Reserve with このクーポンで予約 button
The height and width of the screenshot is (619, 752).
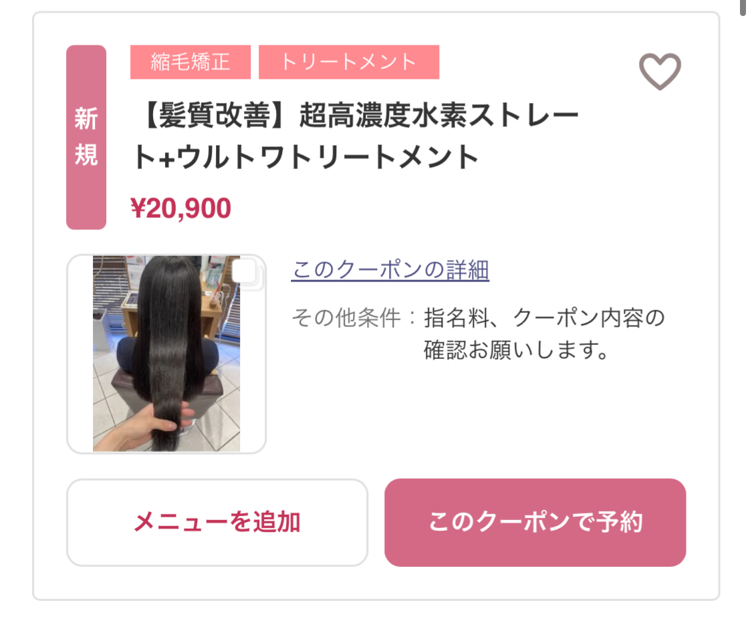(x=535, y=522)
